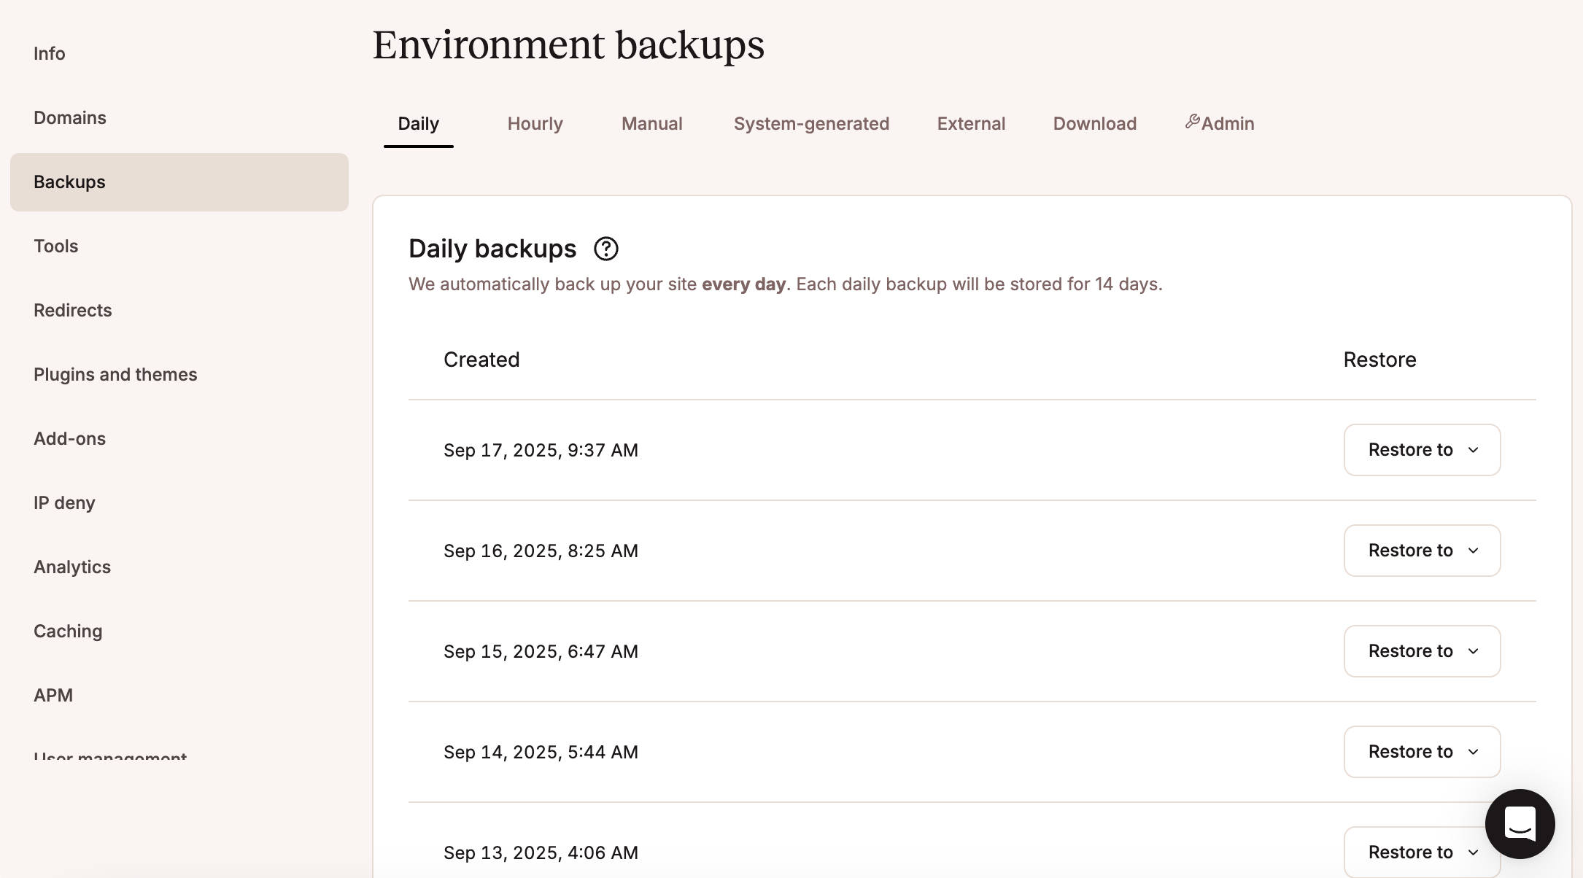Viewport: 1583px width, 878px height.
Task: Open the Redirects page
Action: click(x=72, y=310)
